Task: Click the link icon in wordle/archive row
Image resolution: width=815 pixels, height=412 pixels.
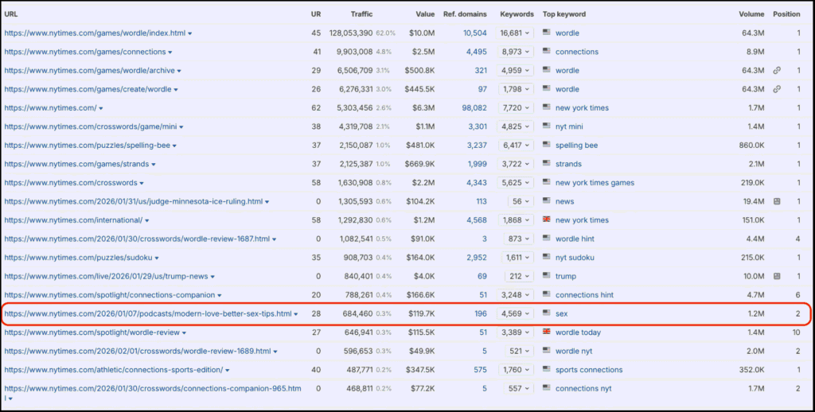Action: [x=777, y=71]
